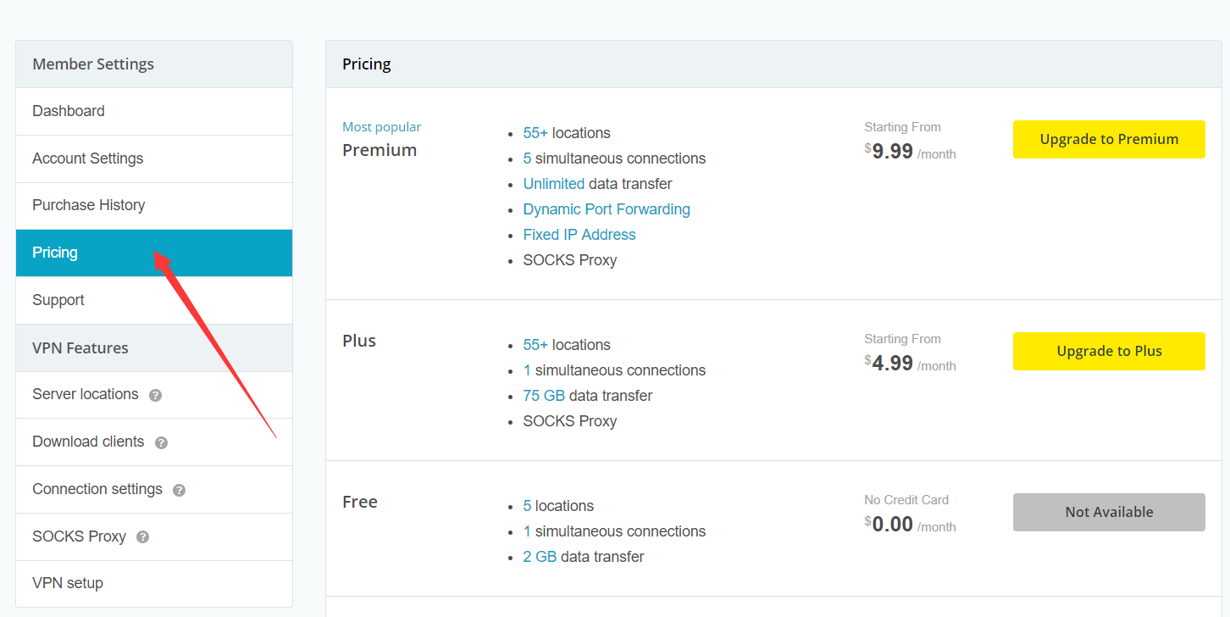
Task: Open the Fixed IP Address link
Action: point(579,235)
